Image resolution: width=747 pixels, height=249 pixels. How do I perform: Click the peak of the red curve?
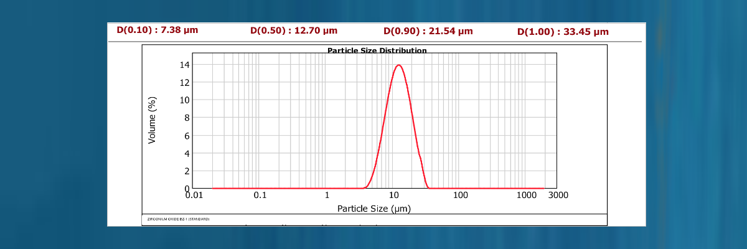(398, 65)
